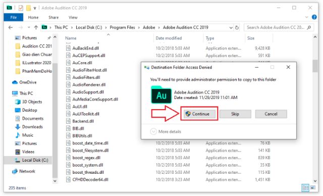The image size is (323, 196).
Task: Open PhanMemDoHo folder in sidebar
Action: (34, 71)
